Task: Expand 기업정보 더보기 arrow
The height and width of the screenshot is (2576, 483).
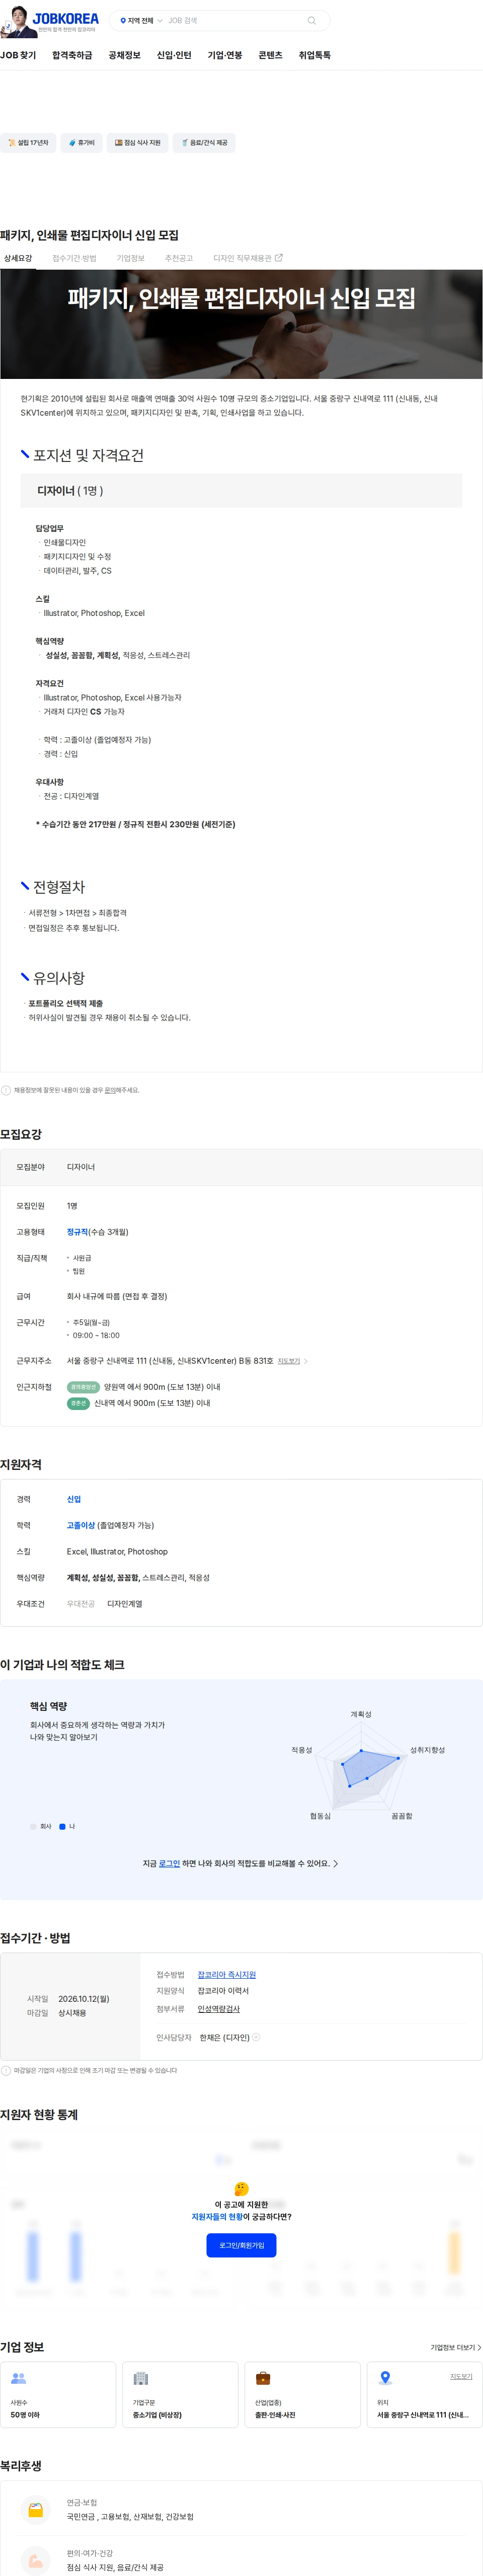Action: (x=479, y=2347)
